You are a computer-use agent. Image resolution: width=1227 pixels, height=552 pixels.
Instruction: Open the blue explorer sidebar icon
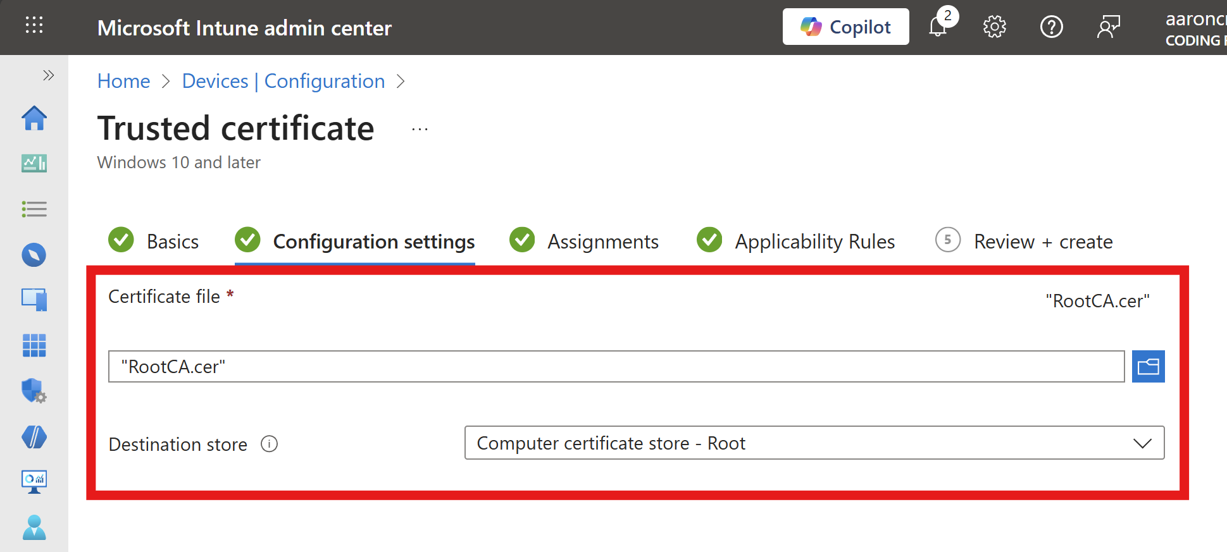pyautogui.click(x=34, y=255)
